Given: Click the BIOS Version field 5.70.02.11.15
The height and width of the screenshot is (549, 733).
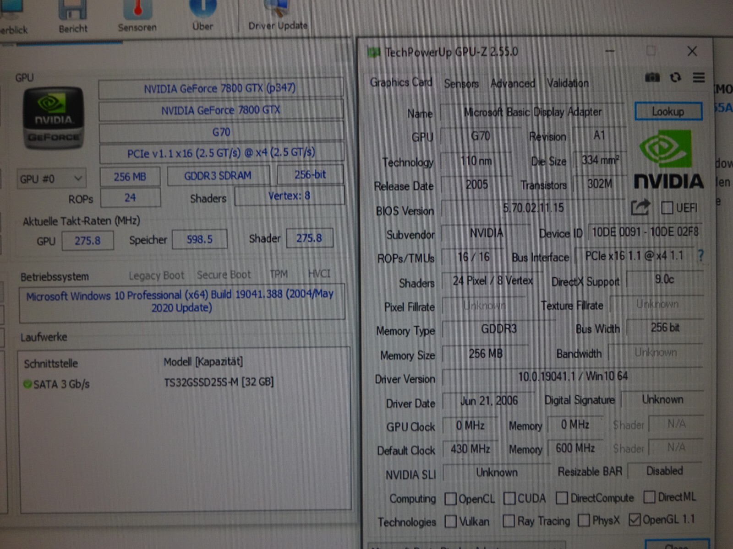Looking at the screenshot, I should point(533,208).
